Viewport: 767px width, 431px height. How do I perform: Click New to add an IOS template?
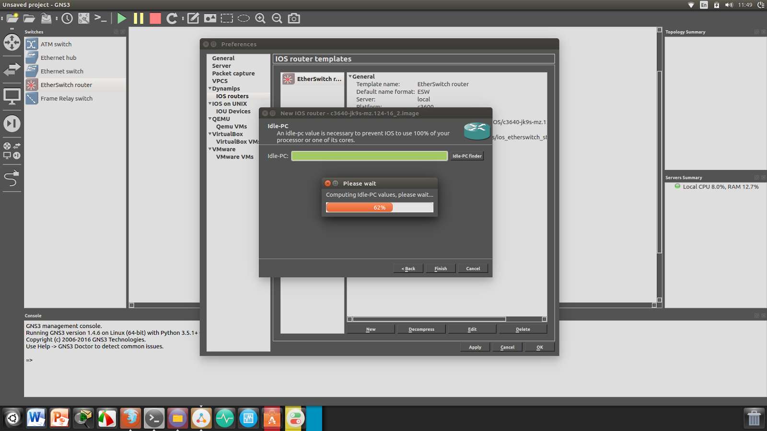[x=371, y=329]
